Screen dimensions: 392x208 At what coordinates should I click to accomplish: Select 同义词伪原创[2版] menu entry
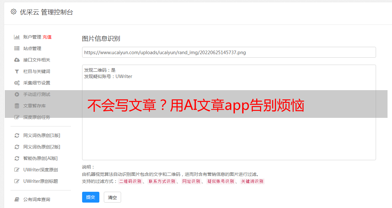[x=42, y=147]
